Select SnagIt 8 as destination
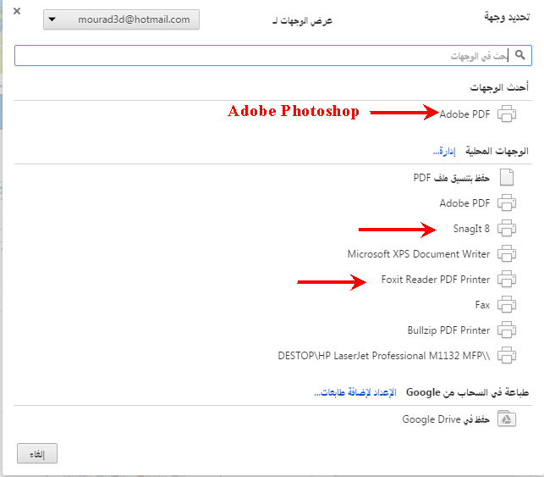The width and height of the screenshot is (544, 477). click(471, 229)
